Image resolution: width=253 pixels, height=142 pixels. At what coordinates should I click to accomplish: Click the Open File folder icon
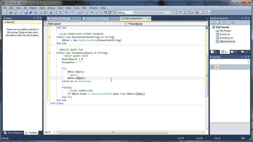click(15, 13)
